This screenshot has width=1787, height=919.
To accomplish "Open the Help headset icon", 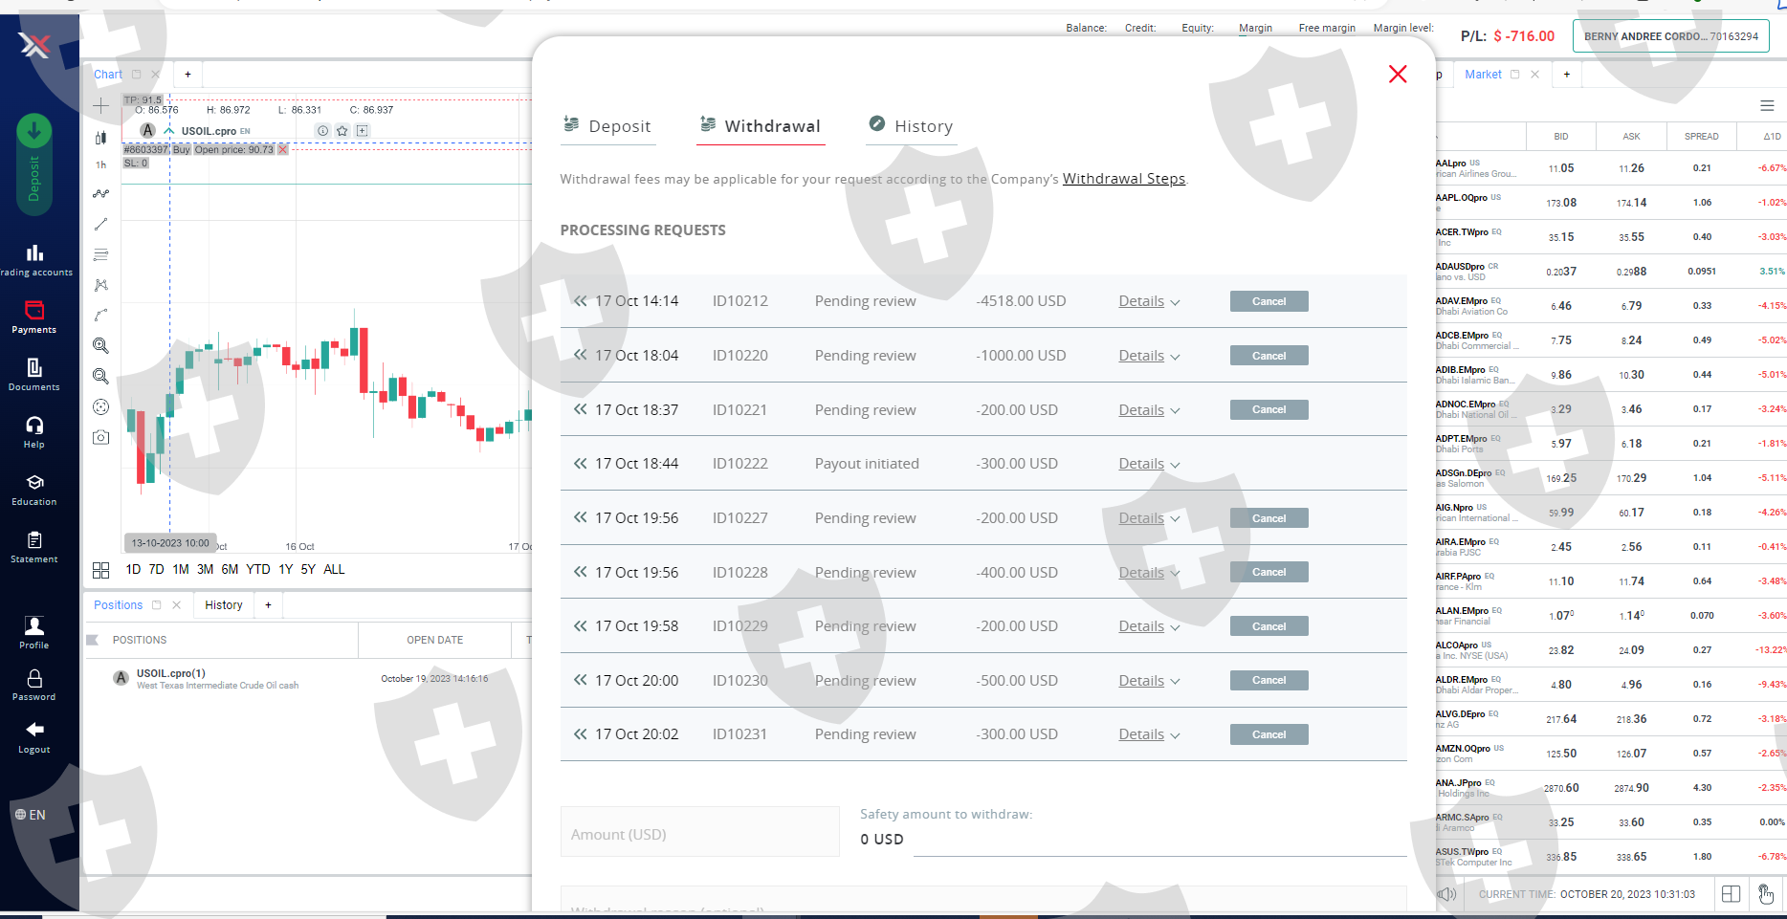I will point(34,425).
